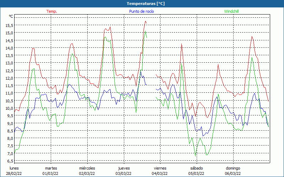Click the 05/03/22 date label
The height and width of the screenshot is (177, 284).
point(196,173)
